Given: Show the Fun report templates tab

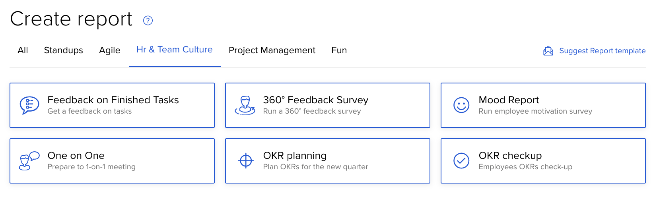Looking at the screenshot, I should point(339,50).
